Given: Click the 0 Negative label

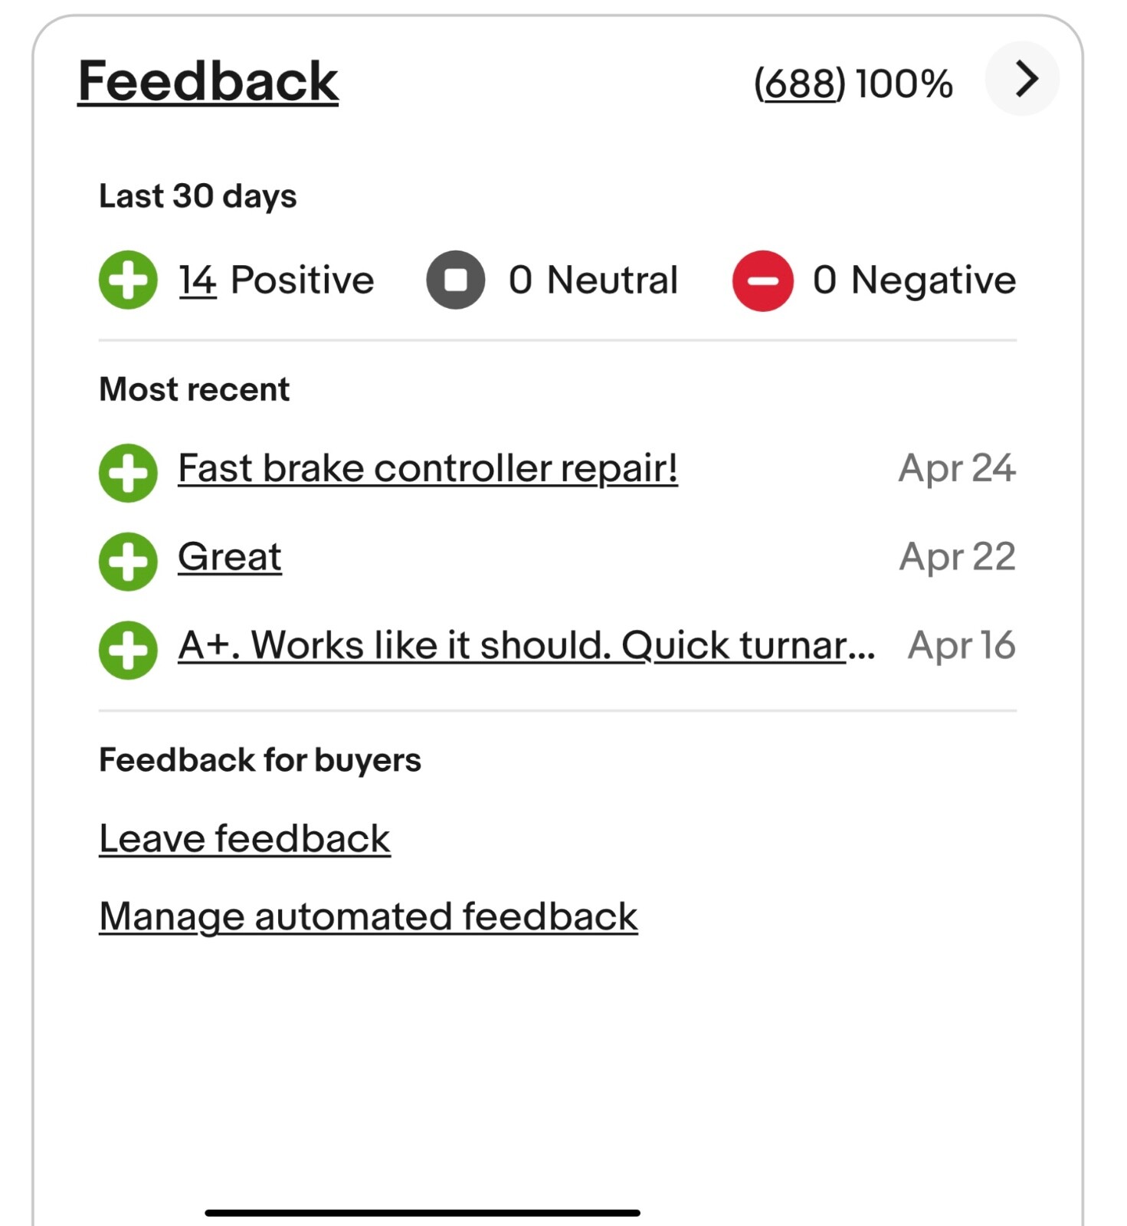Looking at the screenshot, I should pyautogui.click(x=914, y=280).
